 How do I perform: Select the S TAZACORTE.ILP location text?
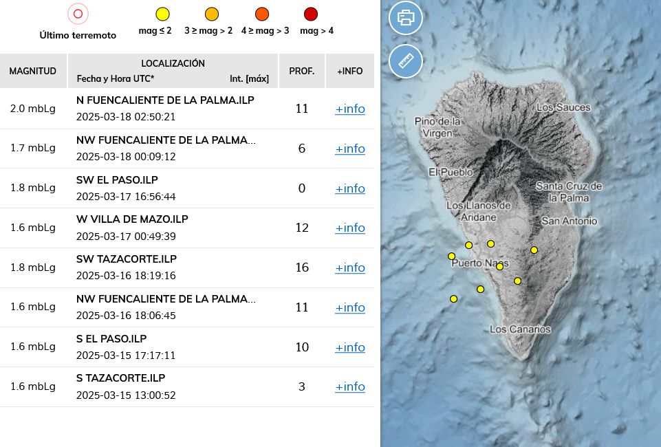[x=120, y=378]
